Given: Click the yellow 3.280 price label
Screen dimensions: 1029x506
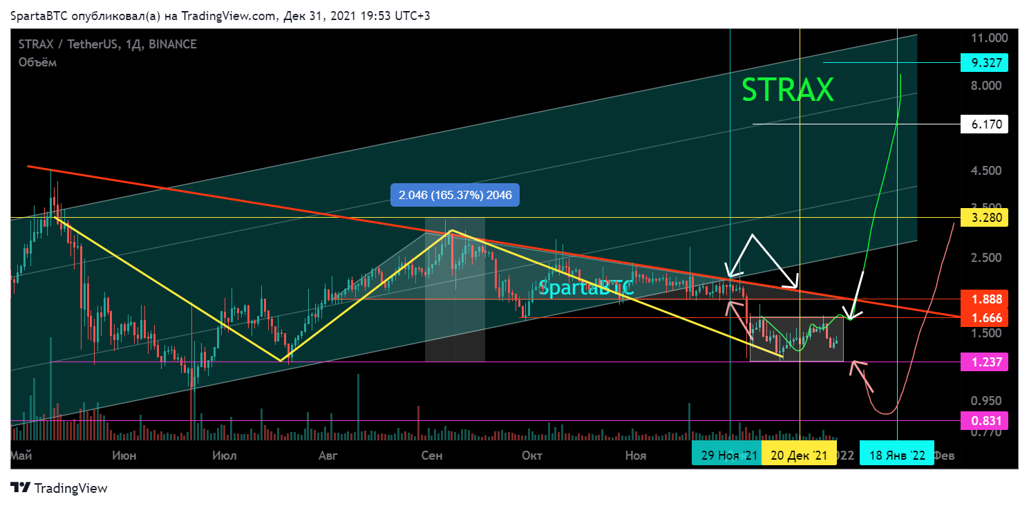Looking at the screenshot, I should [984, 218].
